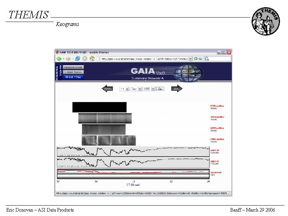Click the 'Eric Donovan – ASI Data Products' footer

tap(40, 210)
